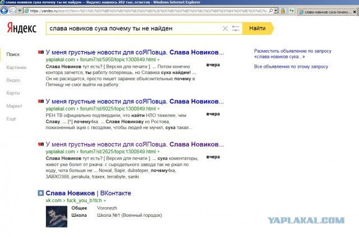
Task: Click the Разместить объявление по запросу link
Action: [293, 54]
